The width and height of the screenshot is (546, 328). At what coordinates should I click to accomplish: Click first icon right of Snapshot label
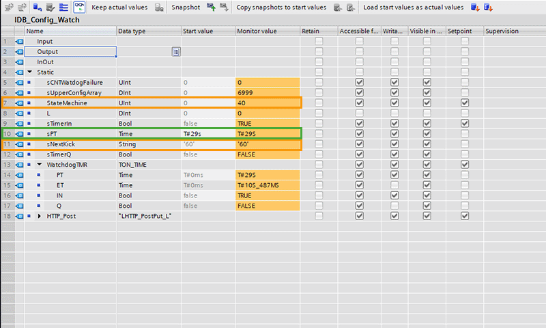[x=211, y=8]
